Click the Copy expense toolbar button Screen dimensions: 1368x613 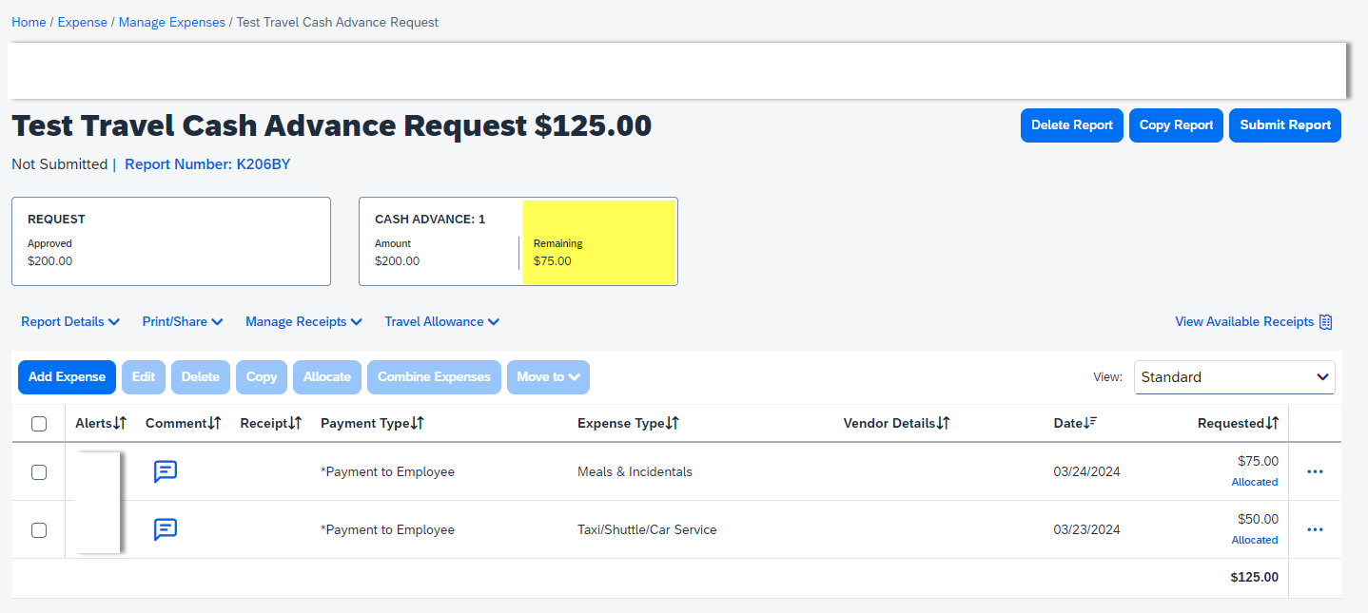tap(262, 376)
